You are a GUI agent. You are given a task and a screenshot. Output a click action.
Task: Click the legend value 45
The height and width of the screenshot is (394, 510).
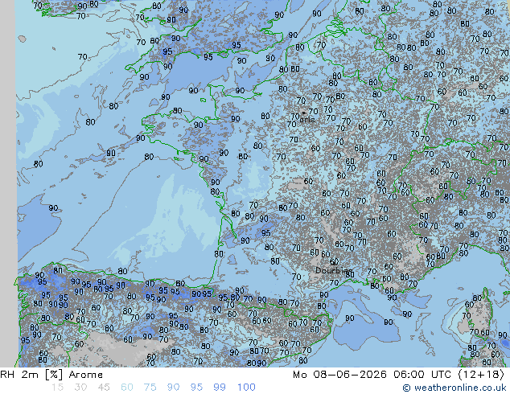tap(104, 388)
